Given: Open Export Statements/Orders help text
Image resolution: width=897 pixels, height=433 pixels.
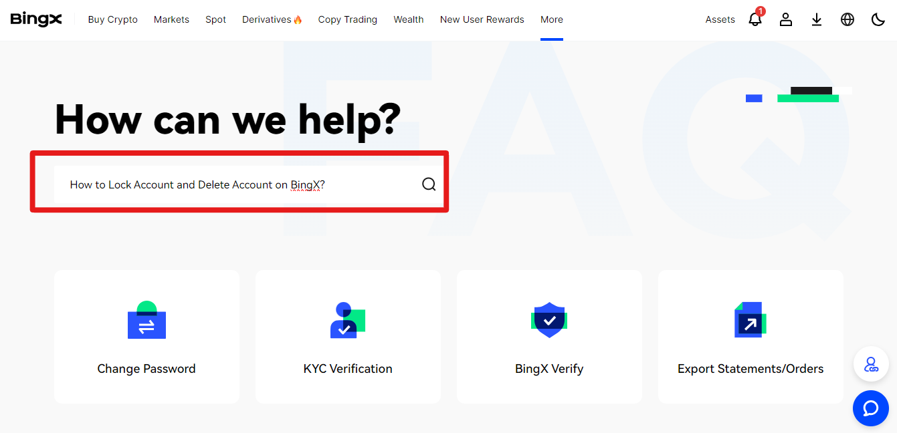Looking at the screenshot, I should tap(751, 368).
